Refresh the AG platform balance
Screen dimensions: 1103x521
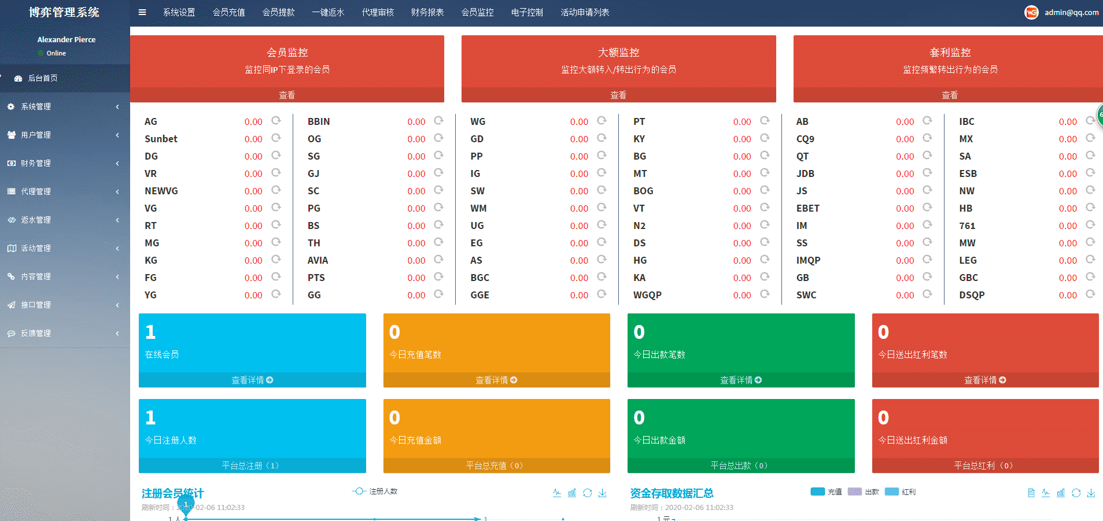(x=276, y=120)
